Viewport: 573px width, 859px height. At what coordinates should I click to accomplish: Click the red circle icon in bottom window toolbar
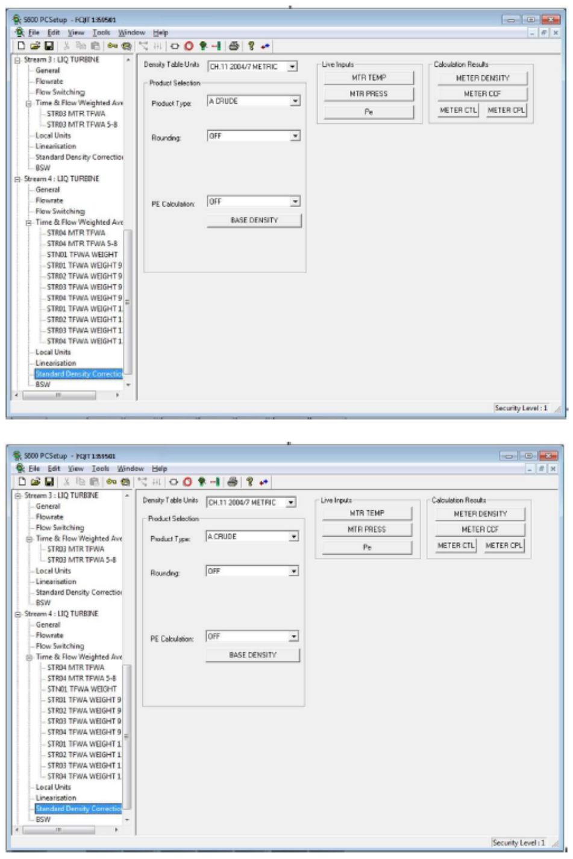[x=187, y=481]
